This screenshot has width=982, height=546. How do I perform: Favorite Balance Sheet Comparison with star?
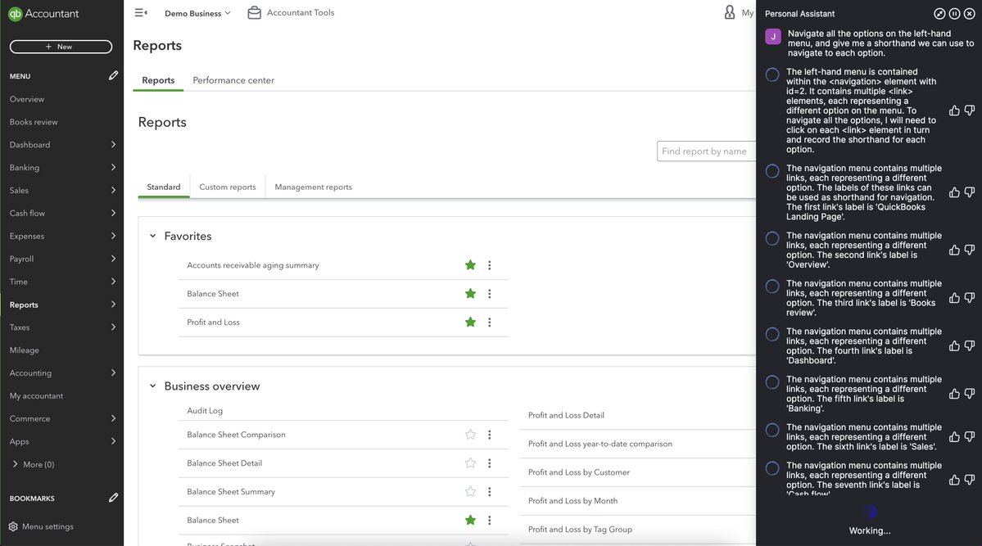(x=470, y=435)
